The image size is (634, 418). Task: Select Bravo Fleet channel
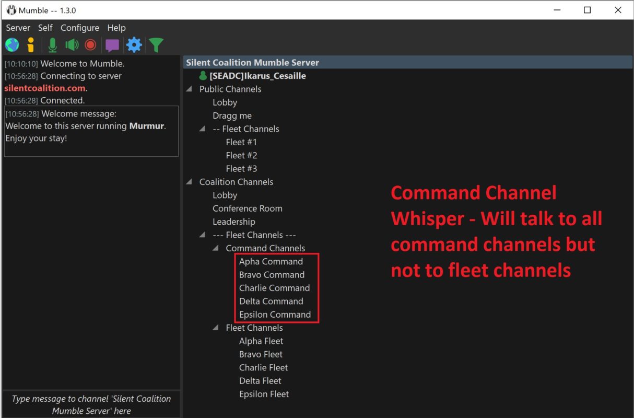[261, 354]
